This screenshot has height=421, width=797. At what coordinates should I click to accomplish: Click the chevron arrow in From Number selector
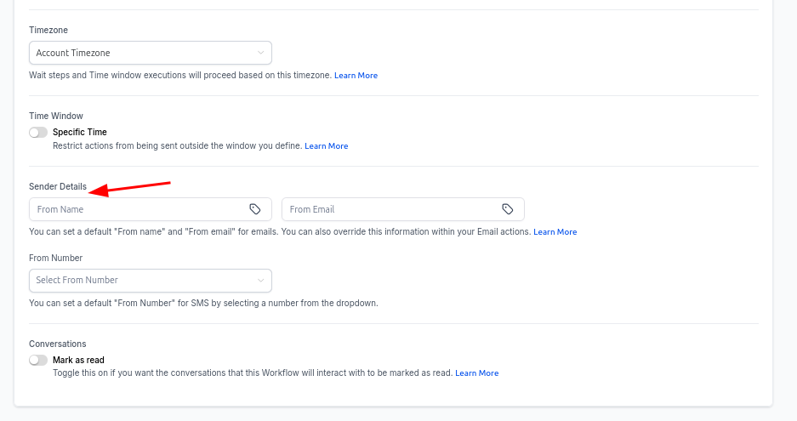tap(261, 280)
